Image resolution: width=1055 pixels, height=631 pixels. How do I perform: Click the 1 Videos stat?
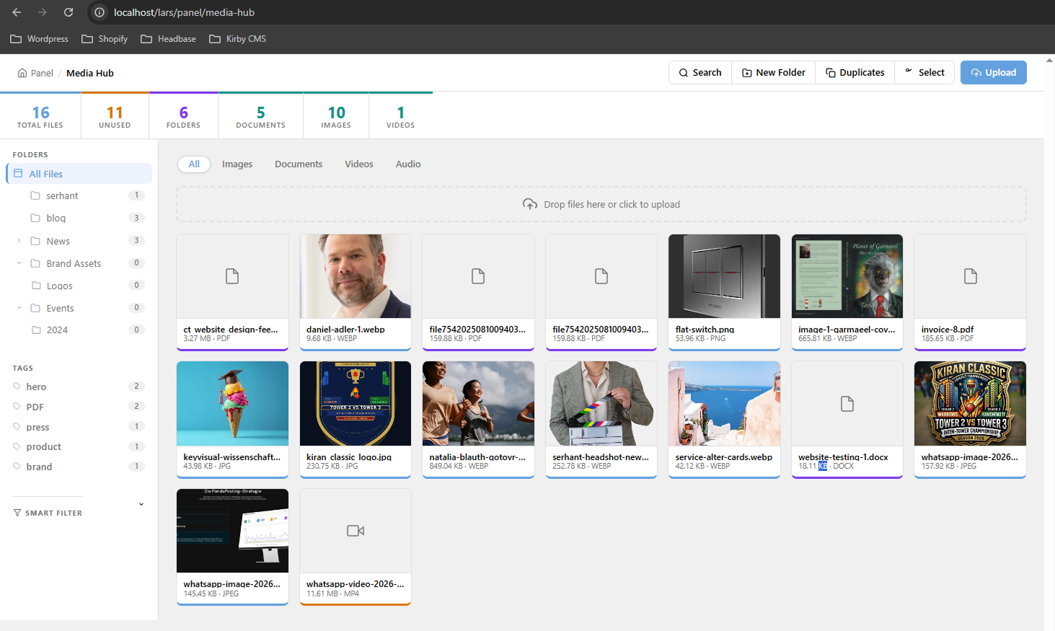click(401, 116)
